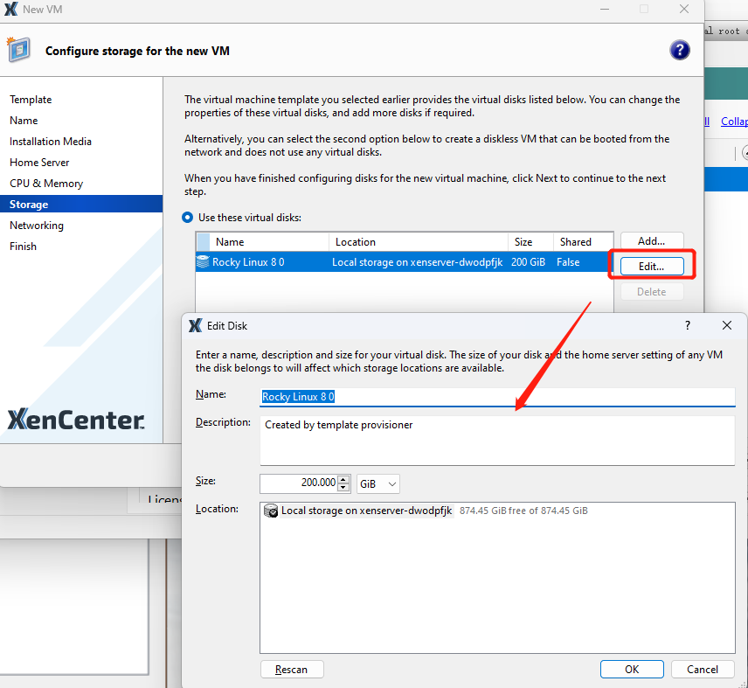Image resolution: width=748 pixels, height=688 pixels.
Task: Click the storage repository icon for Local storage on xenserver-dwodpfjk
Action: click(x=270, y=510)
